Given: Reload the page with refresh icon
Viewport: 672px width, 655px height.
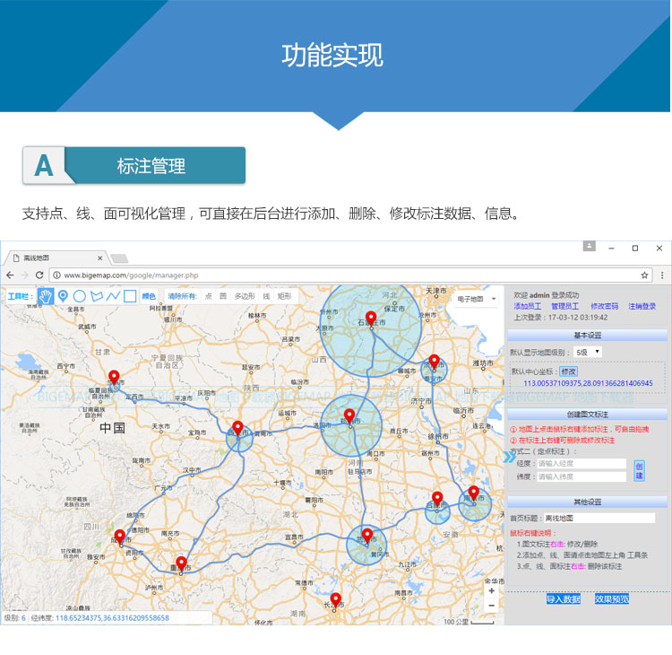Looking at the screenshot, I should pyautogui.click(x=39, y=275).
